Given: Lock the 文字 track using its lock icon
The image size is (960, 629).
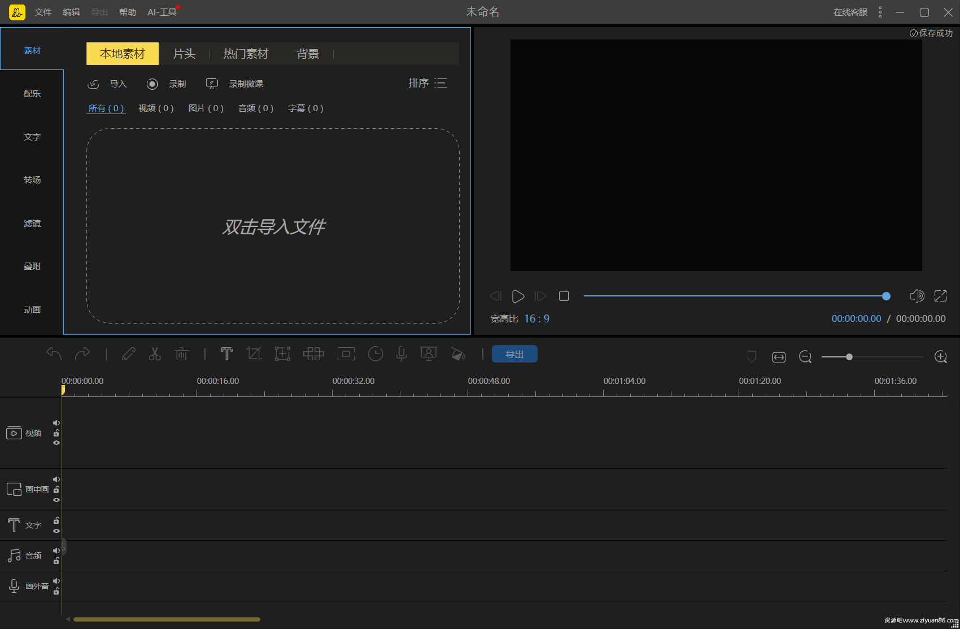Looking at the screenshot, I should 56,522.
